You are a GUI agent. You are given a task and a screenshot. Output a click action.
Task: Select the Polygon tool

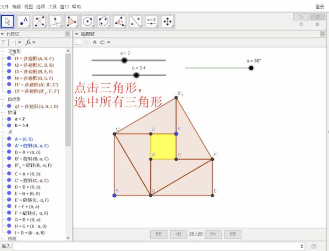[x=71, y=21]
